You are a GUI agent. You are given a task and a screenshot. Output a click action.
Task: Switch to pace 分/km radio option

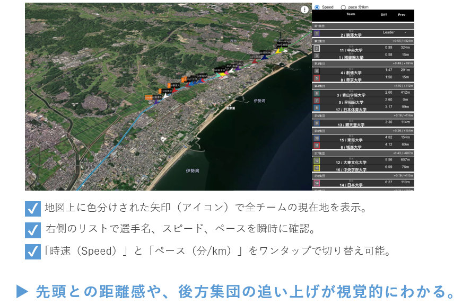point(343,7)
